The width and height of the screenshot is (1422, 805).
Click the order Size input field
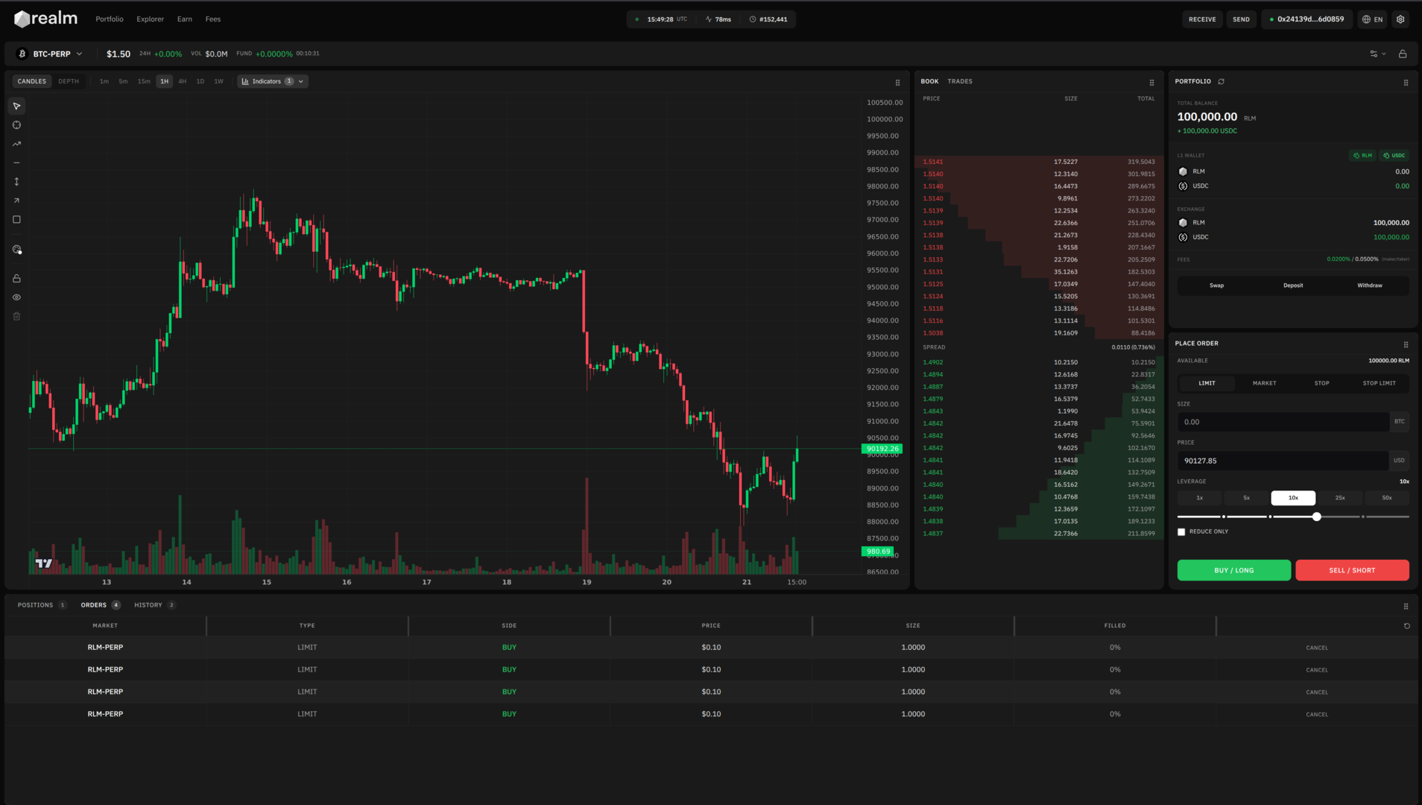click(x=1282, y=422)
